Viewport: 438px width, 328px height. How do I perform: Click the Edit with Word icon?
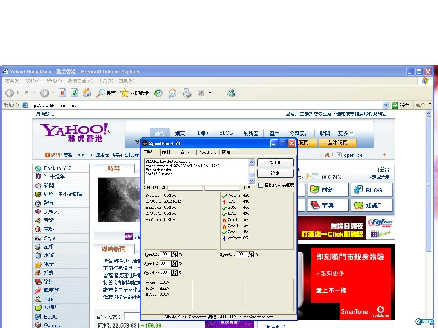[x=201, y=93]
